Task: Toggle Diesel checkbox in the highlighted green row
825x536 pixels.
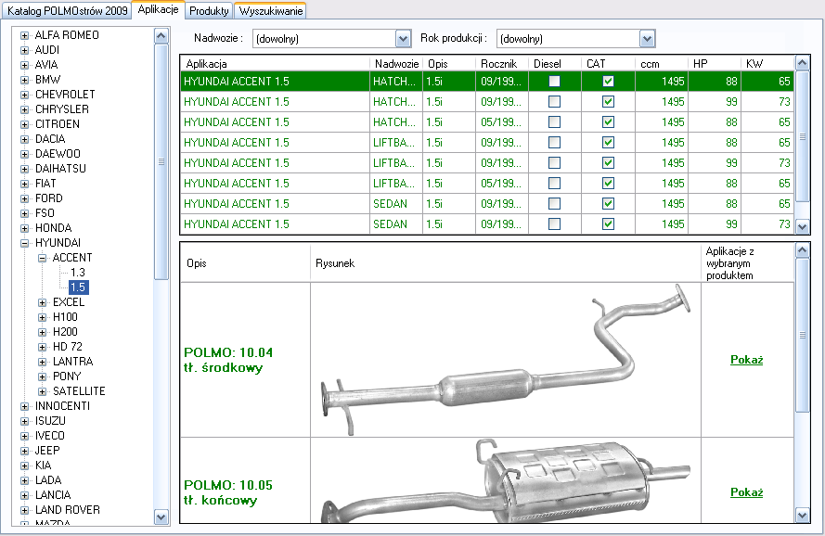Action: tap(554, 81)
